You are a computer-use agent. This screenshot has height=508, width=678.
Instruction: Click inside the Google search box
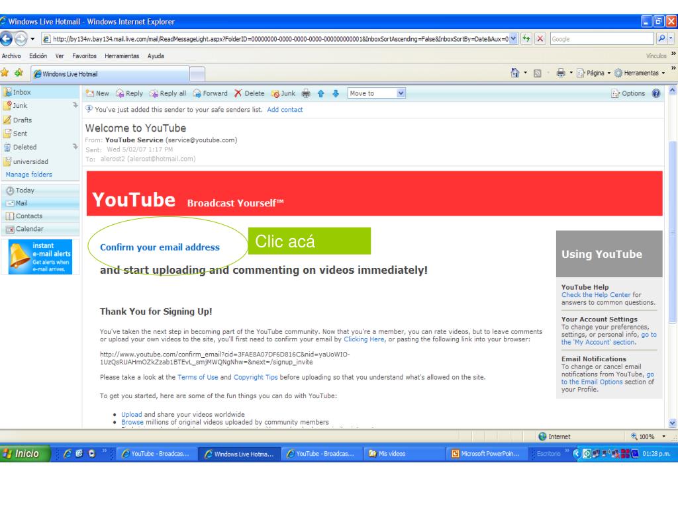(x=601, y=39)
